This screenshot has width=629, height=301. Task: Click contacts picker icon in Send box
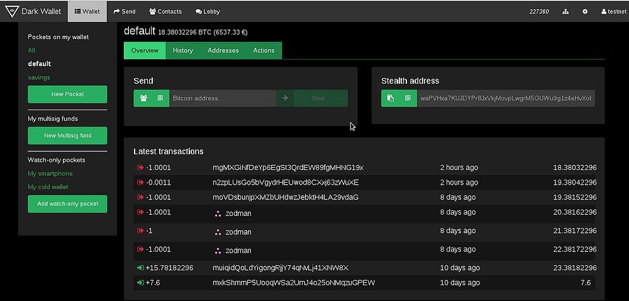143,98
